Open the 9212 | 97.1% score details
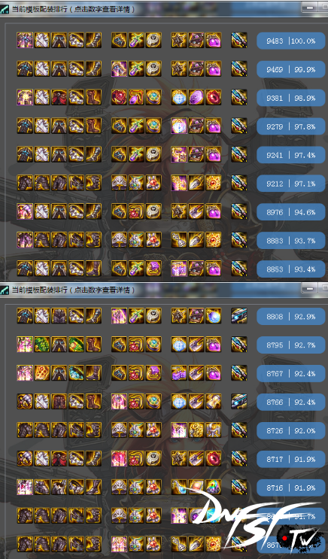Viewport: 328px width, 559px height. point(291,184)
